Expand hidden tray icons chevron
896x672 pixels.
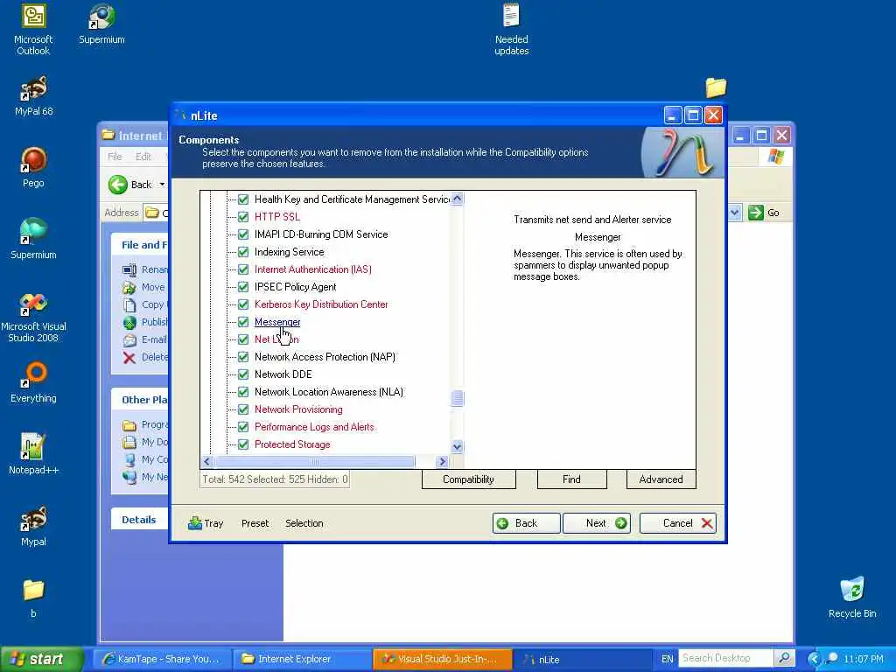(x=814, y=658)
